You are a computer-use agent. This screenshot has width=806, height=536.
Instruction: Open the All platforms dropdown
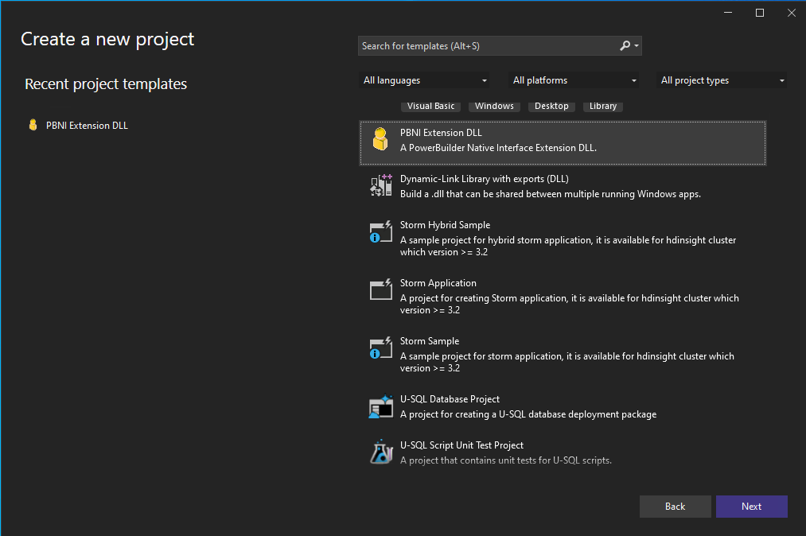pos(574,80)
